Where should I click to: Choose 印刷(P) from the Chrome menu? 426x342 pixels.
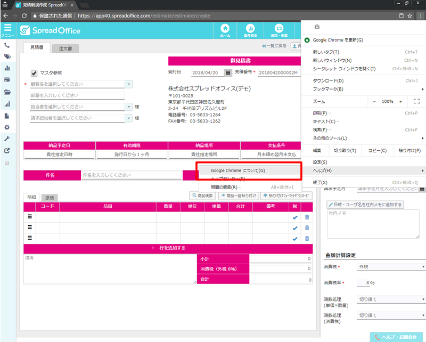364,113
